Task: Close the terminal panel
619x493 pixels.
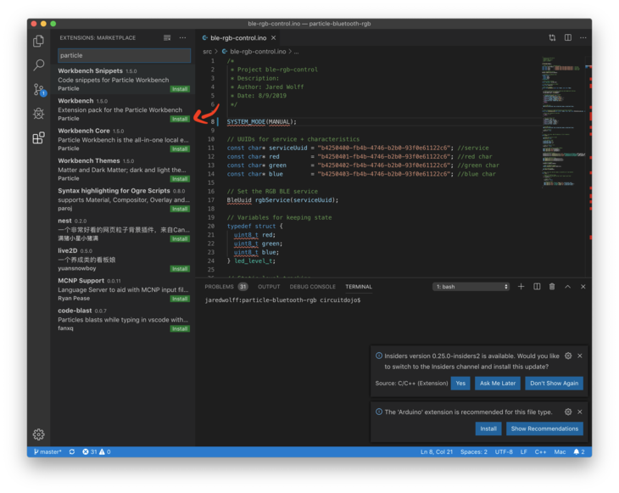Action: [583, 287]
